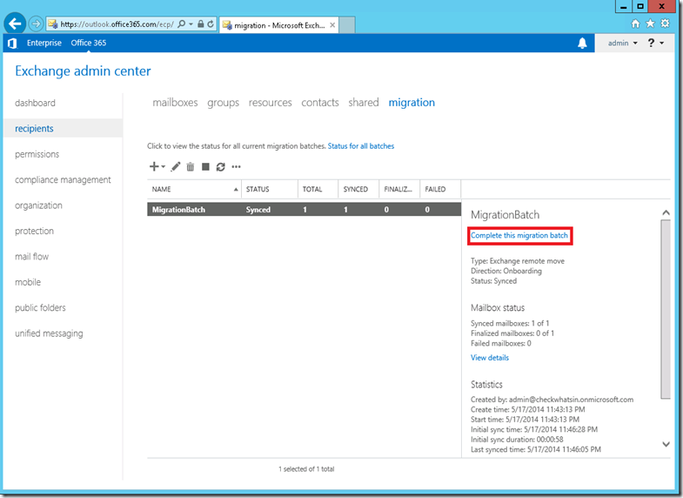Screen dimensions: 683x498
Task: Expand the arrow beside the plus icon
Action: [164, 166]
